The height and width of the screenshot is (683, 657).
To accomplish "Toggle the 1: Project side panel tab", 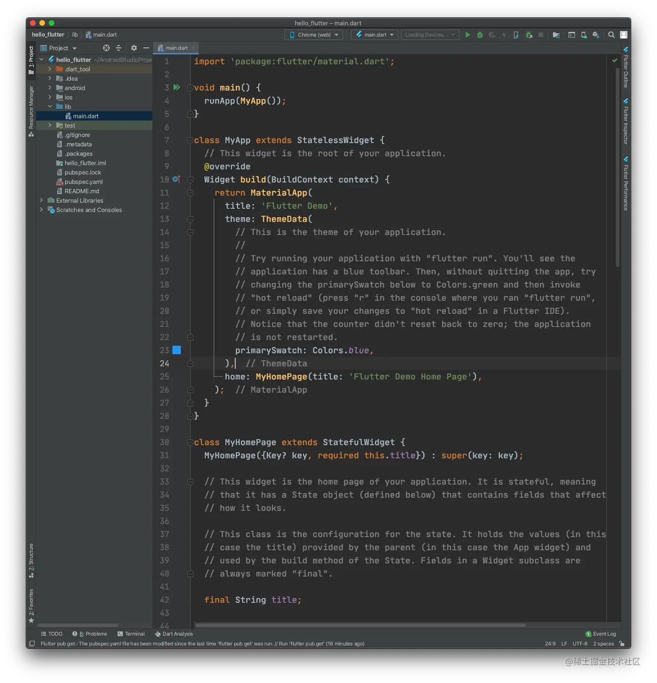I will coord(31,60).
